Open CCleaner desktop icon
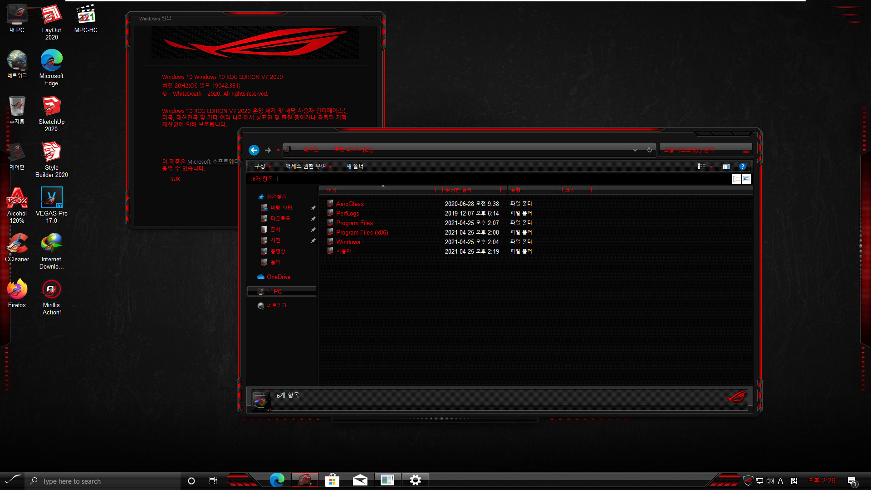This screenshot has width=871, height=490. tap(17, 248)
